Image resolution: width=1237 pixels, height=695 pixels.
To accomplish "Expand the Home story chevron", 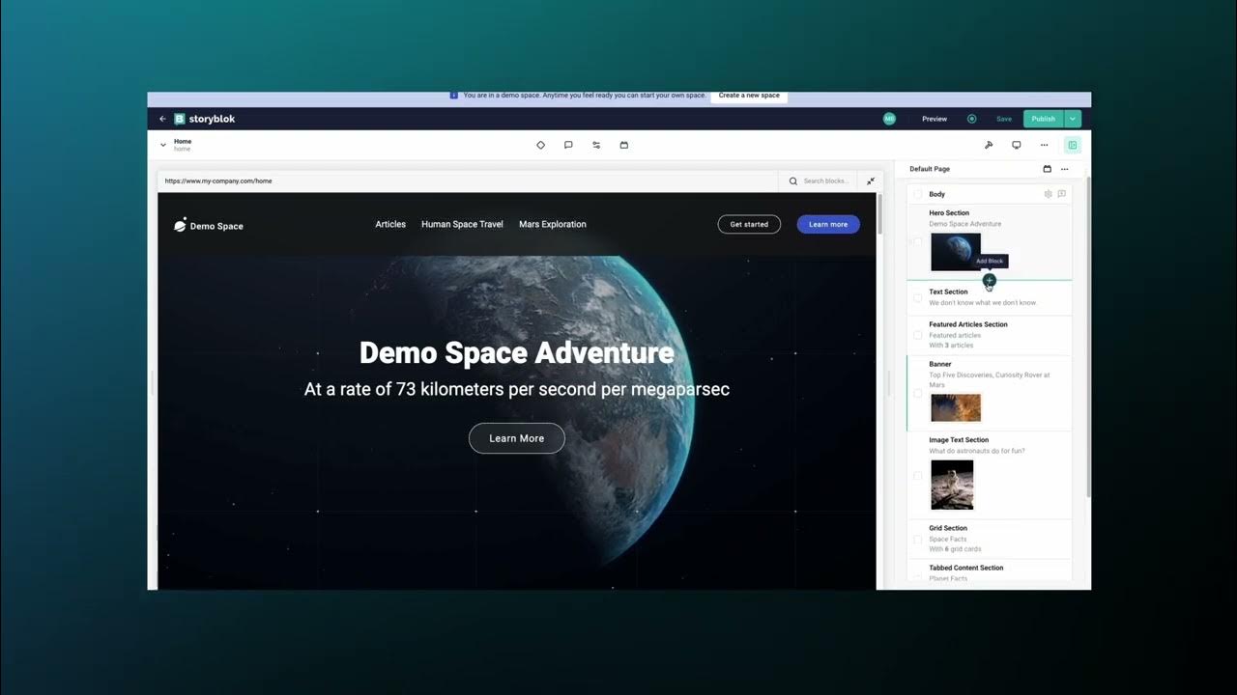I will point(163,144).
